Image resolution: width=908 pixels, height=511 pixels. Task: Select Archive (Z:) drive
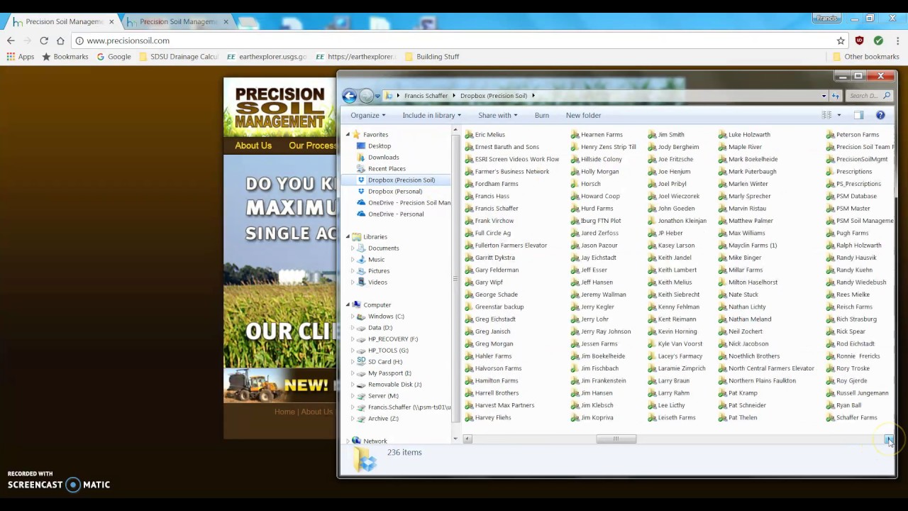point(377,419)
